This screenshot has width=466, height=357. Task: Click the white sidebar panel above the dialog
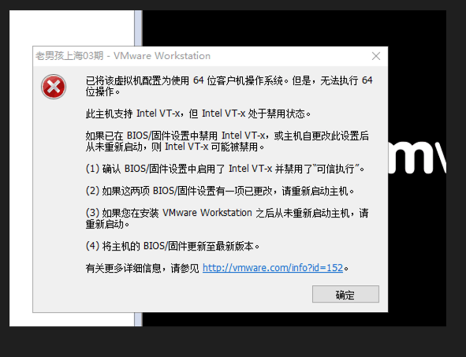(x=72, y=28)
